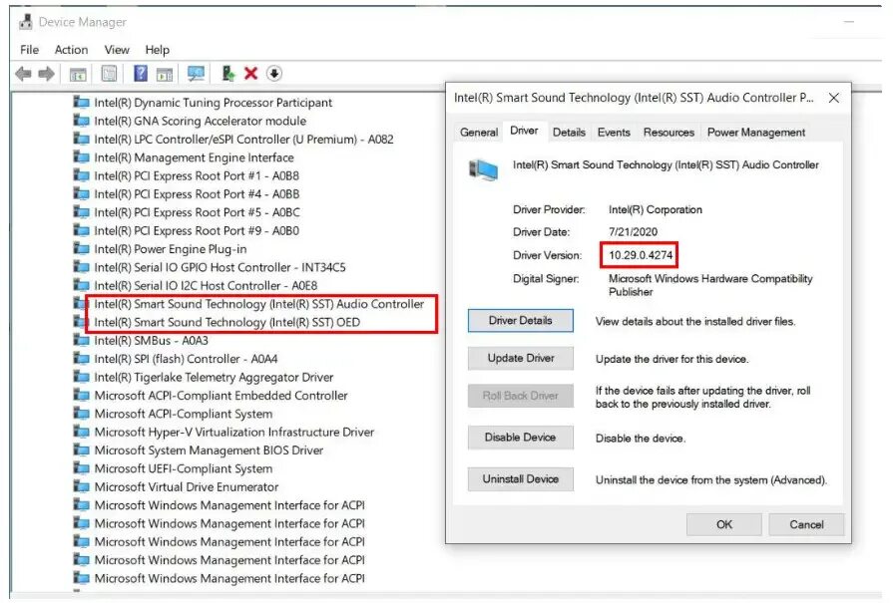
Task: Click the Roll Back Driver button
Action: [x=521, y=396]
